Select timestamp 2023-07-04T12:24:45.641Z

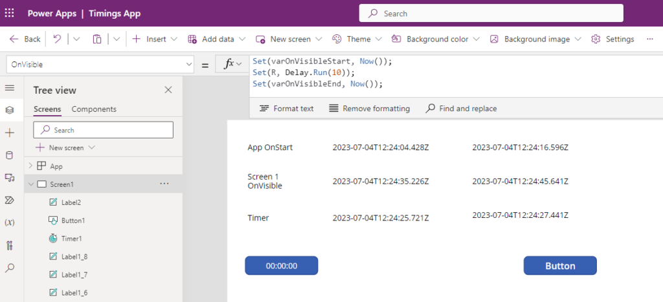pos(520,181)
